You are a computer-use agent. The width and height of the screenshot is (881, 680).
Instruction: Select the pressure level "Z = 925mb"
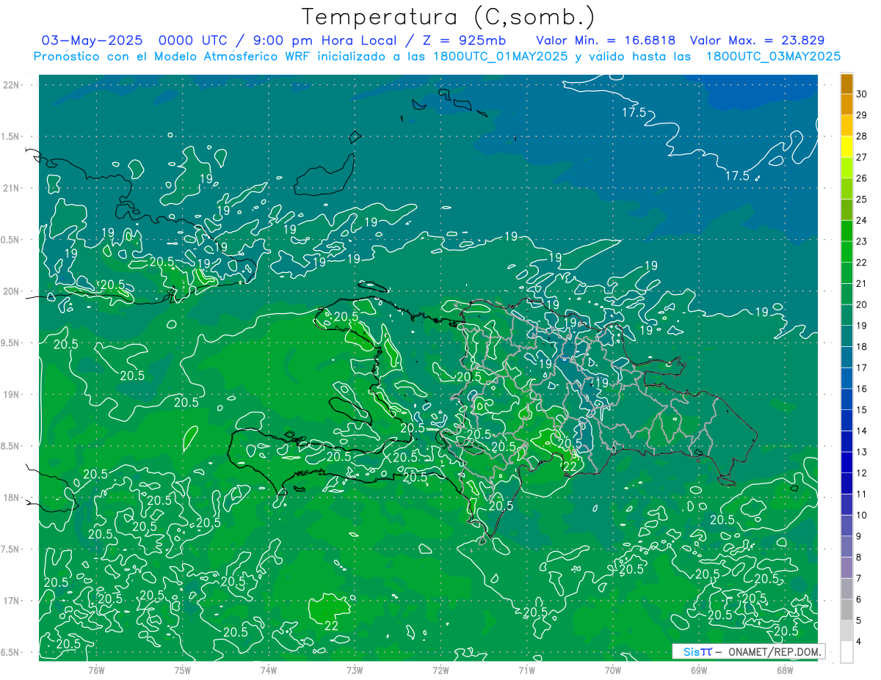464,40
